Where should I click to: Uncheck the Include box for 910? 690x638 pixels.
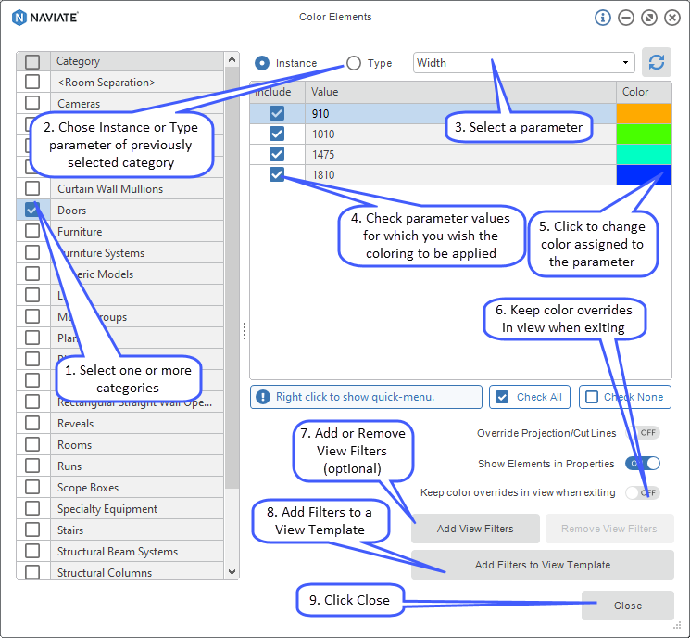click(277, 113)
